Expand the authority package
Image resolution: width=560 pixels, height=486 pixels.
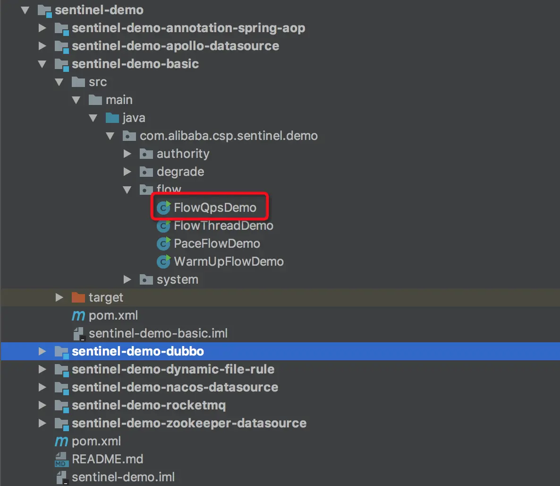127,153
